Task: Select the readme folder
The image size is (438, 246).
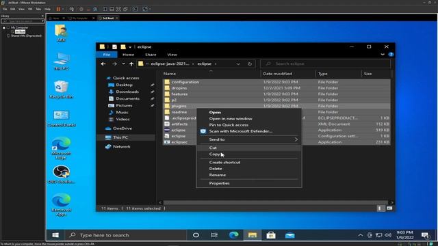Action: (x=179, y=112)
